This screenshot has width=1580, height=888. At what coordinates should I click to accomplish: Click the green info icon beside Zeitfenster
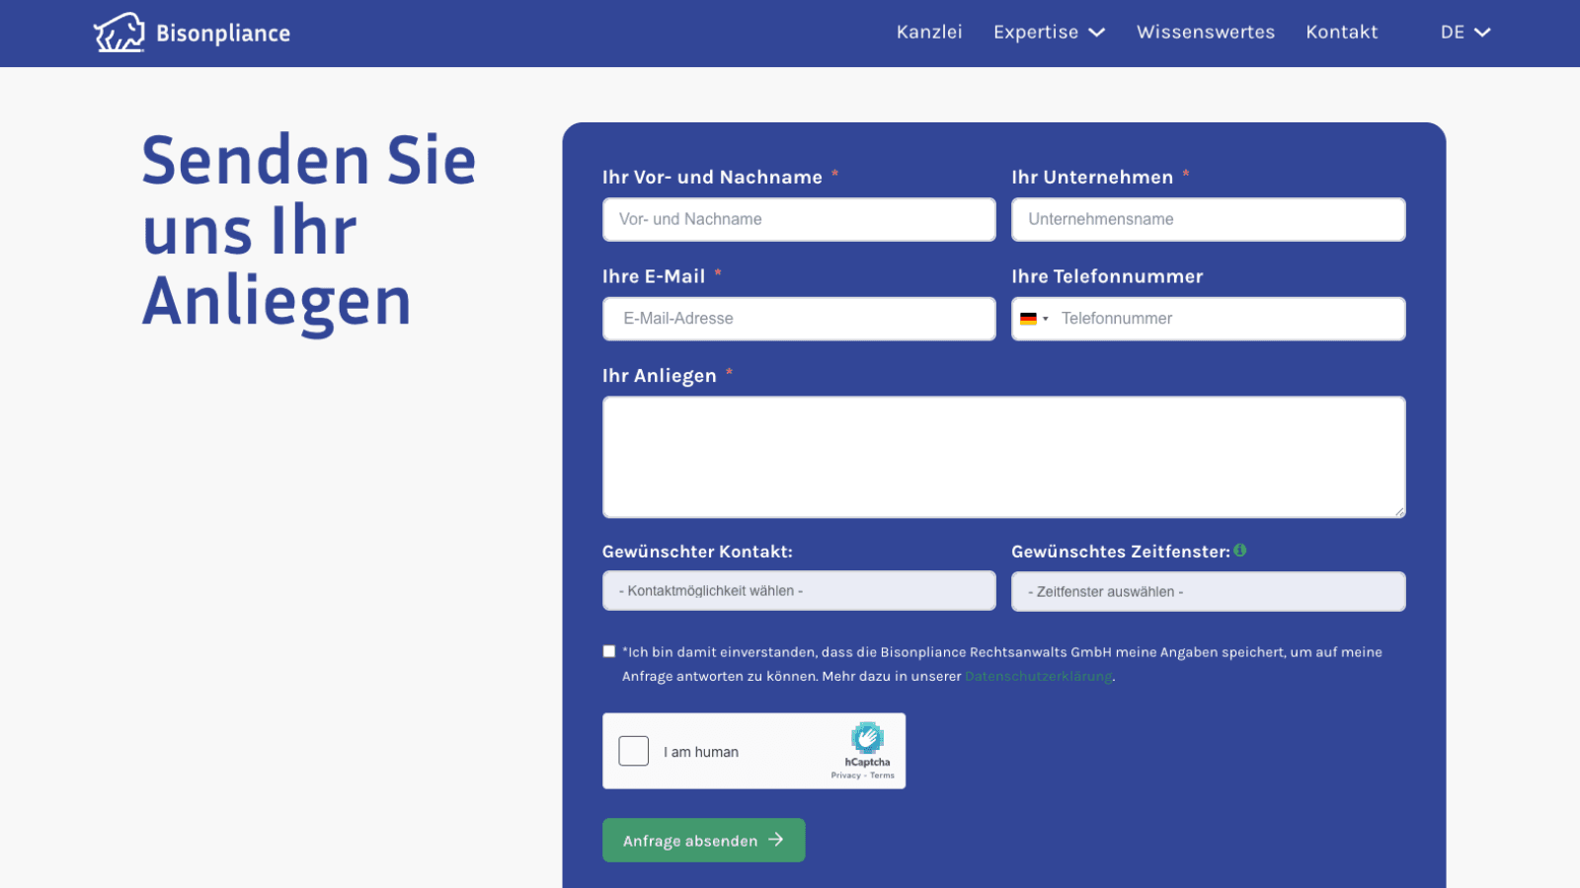[1240, 551]
